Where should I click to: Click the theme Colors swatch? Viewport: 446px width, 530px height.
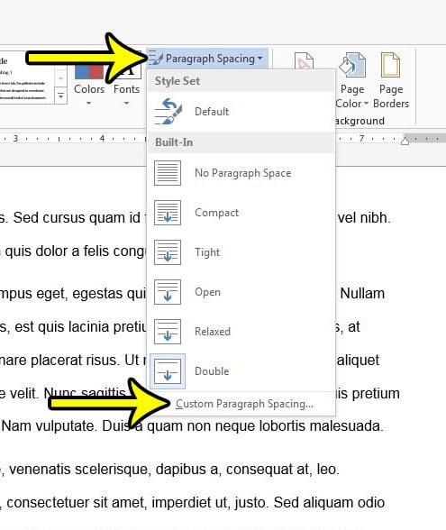click(x=89, y=72)
